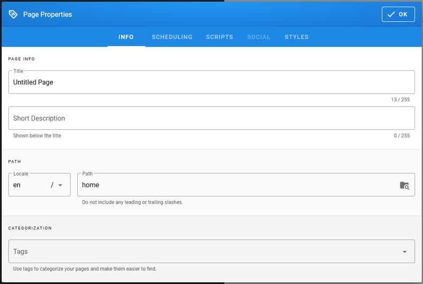The height and width of the screenshot is (284, 423).
Task: Click the leading or trailing slashes hint
Action: 132,202
